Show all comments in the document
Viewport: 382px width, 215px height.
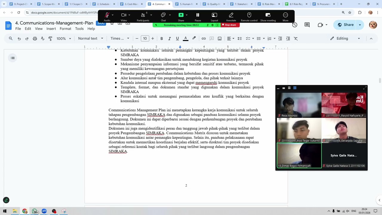pos(307,25)
